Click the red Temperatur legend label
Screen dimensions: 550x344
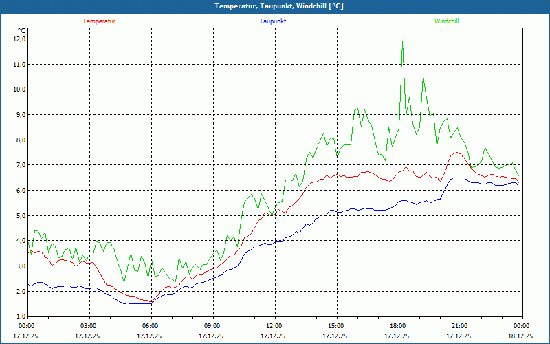click(99, 21)
